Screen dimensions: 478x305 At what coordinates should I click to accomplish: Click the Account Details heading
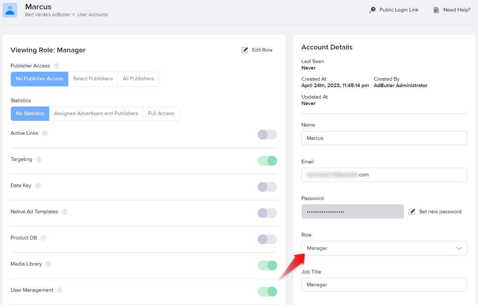[x=327, y=47]
